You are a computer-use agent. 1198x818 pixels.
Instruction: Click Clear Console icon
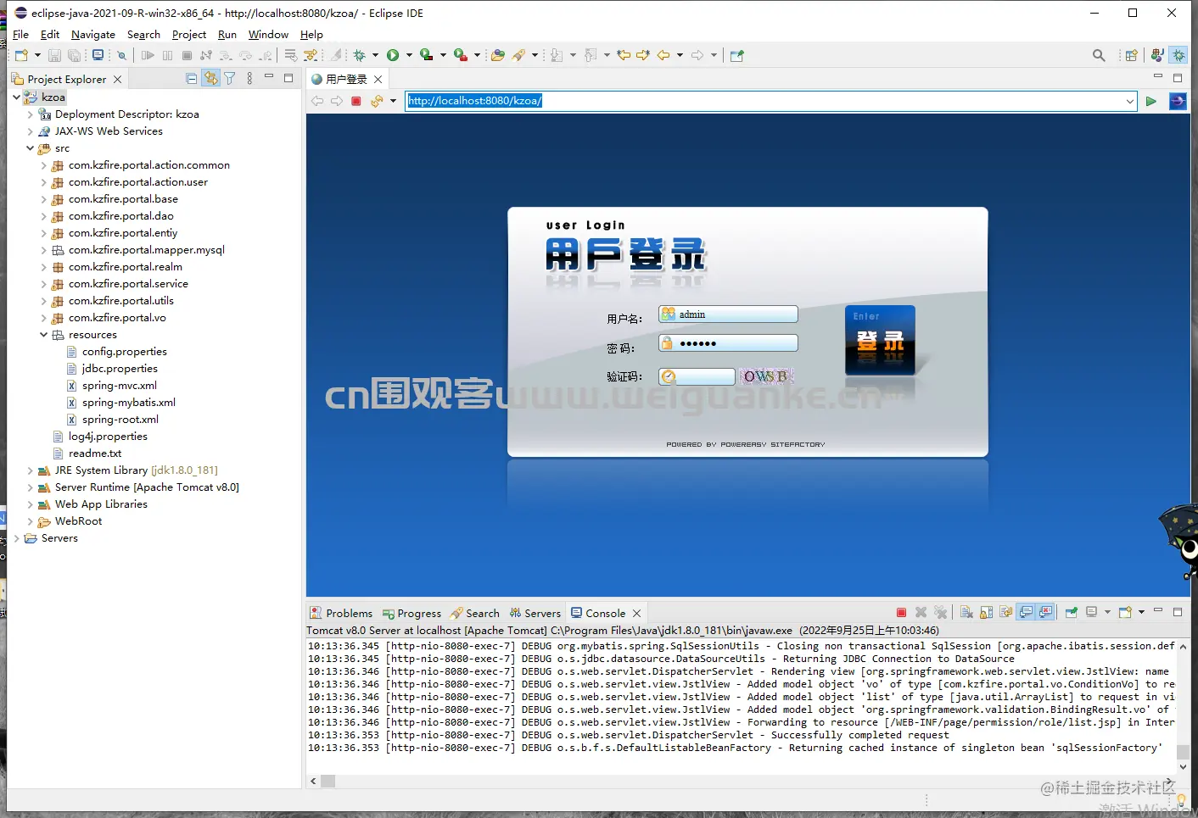coord(966,612)
